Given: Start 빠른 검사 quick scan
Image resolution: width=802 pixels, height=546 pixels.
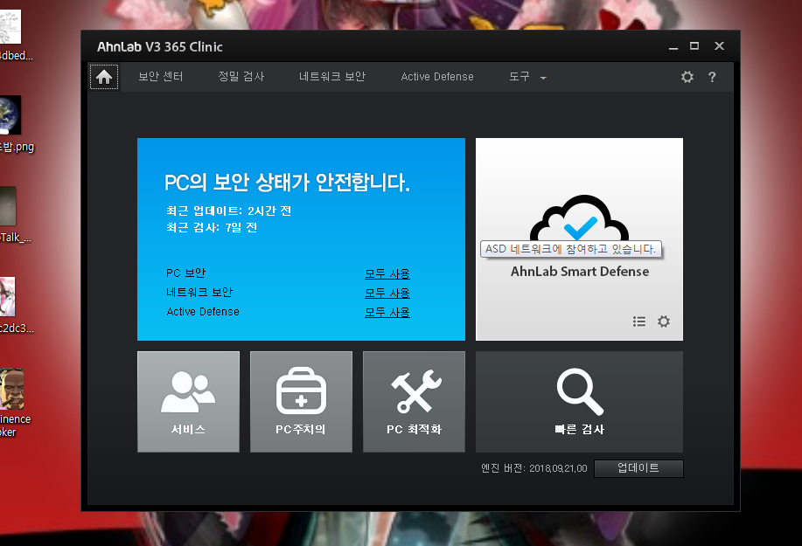Looking at the screenshot, I should click(580, 402).
